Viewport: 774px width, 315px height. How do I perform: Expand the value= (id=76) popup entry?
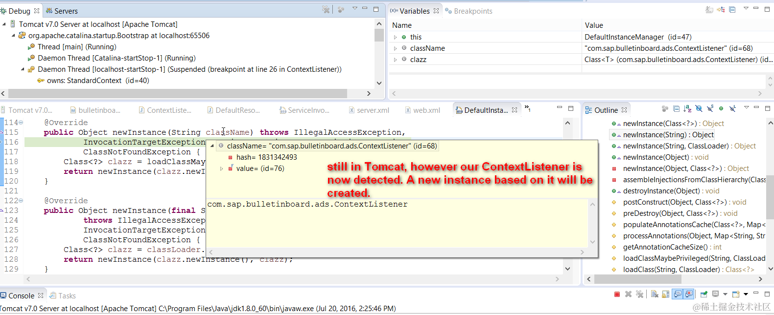tap(221, 168)
